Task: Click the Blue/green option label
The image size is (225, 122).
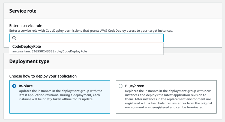Action: (135, 86)
